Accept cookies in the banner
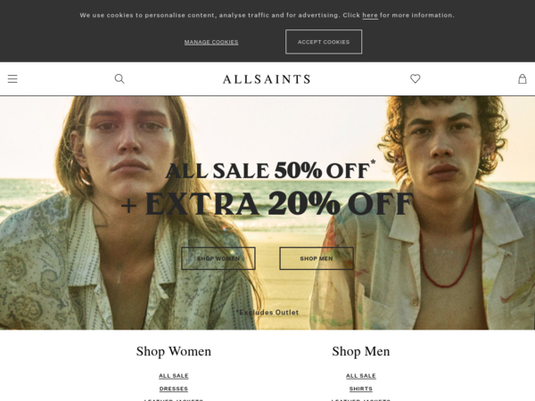535x401 pixels. (324, 42)
